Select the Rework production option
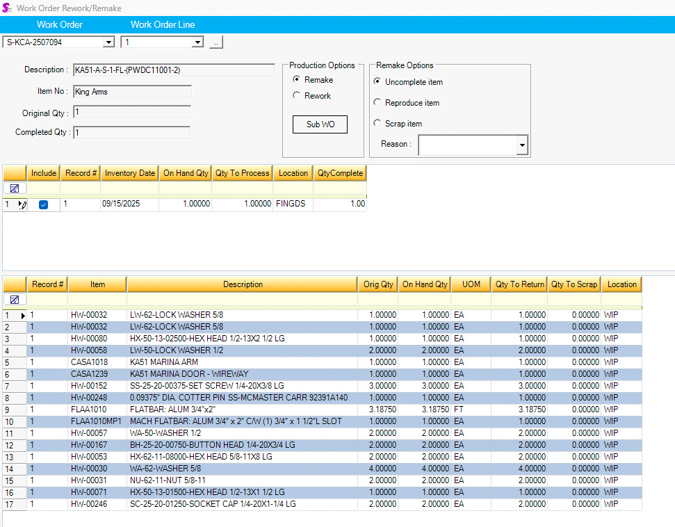675x527 pixels. tap(297, 96)
